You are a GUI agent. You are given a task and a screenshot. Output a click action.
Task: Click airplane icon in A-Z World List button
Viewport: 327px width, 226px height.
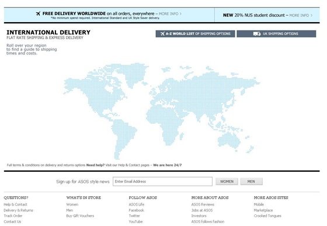coord(162,34)
